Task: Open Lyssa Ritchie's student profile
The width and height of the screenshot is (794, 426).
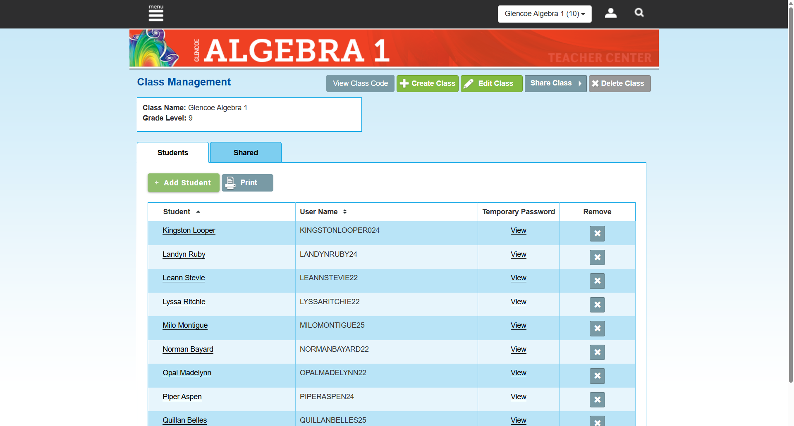Action: coord(184,302)
